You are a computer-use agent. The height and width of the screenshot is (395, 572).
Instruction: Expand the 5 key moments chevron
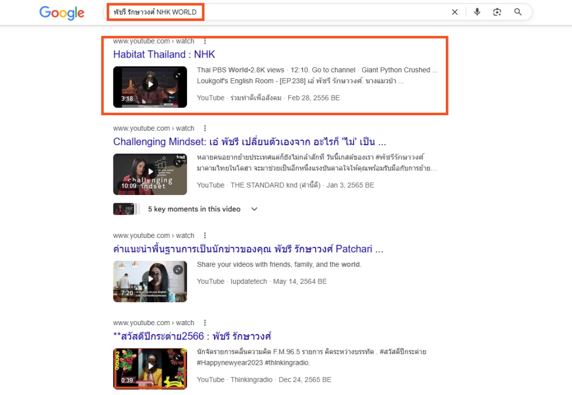point(254,209)
